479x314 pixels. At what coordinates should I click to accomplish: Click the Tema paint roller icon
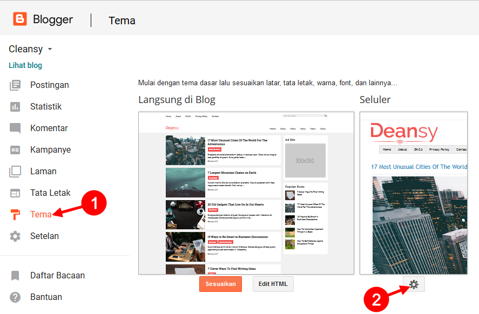[x=15, y=215]
